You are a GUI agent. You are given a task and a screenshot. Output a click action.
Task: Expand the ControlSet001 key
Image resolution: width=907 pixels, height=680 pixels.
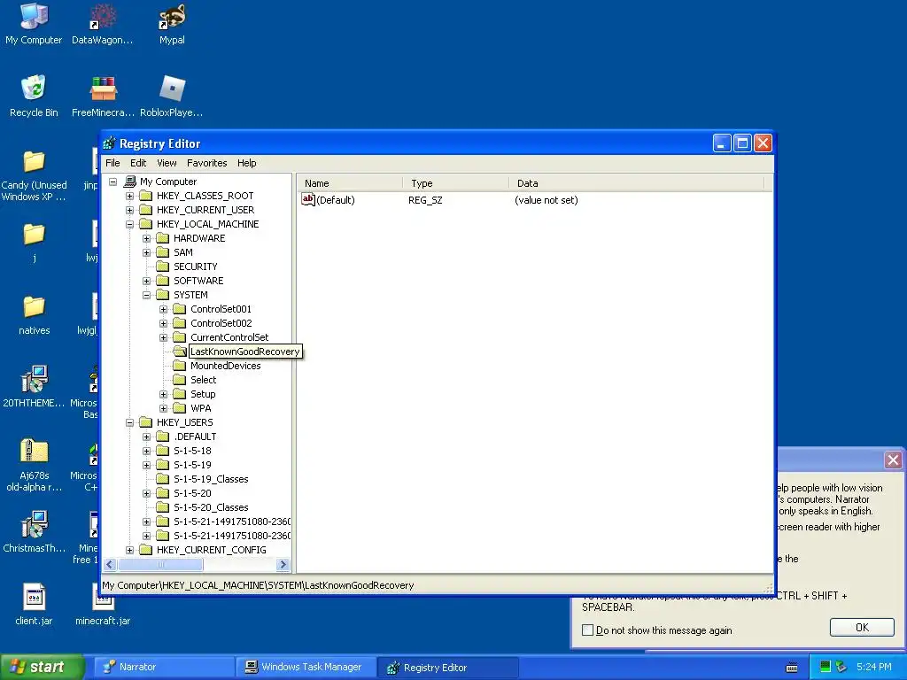163,309
